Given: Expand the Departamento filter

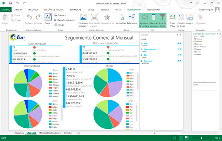Looking at the screenshot, I should point(142,49).
